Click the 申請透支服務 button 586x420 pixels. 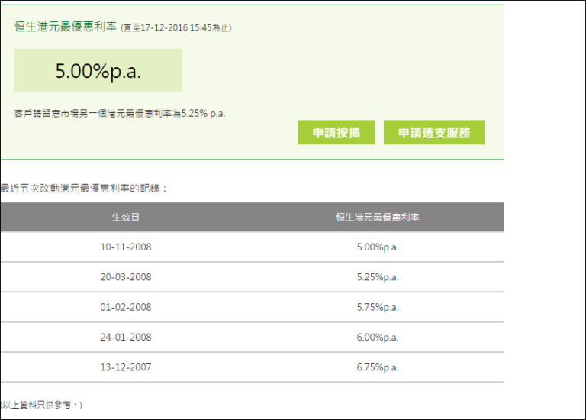click(x=434, y=132)
